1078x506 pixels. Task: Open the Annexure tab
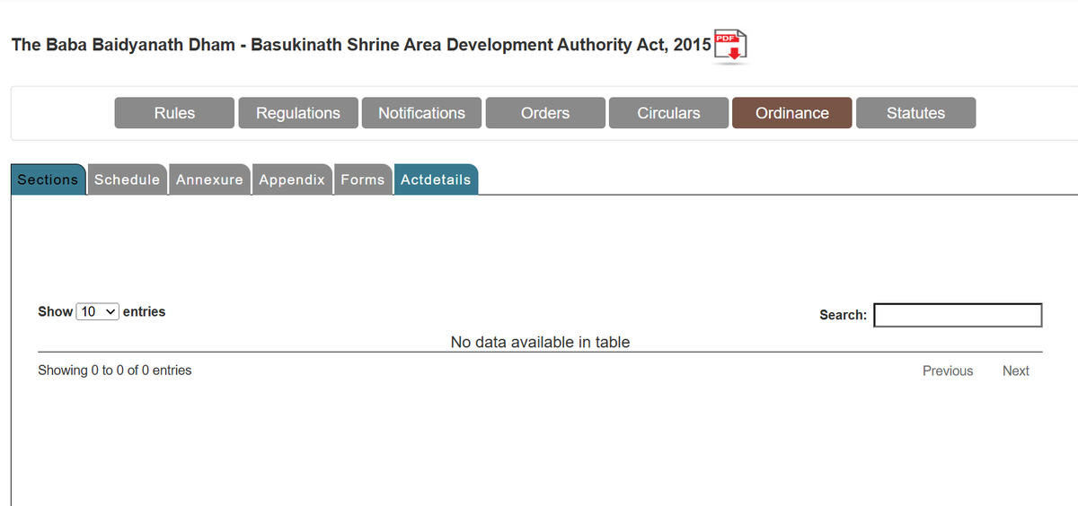point(209,179)
